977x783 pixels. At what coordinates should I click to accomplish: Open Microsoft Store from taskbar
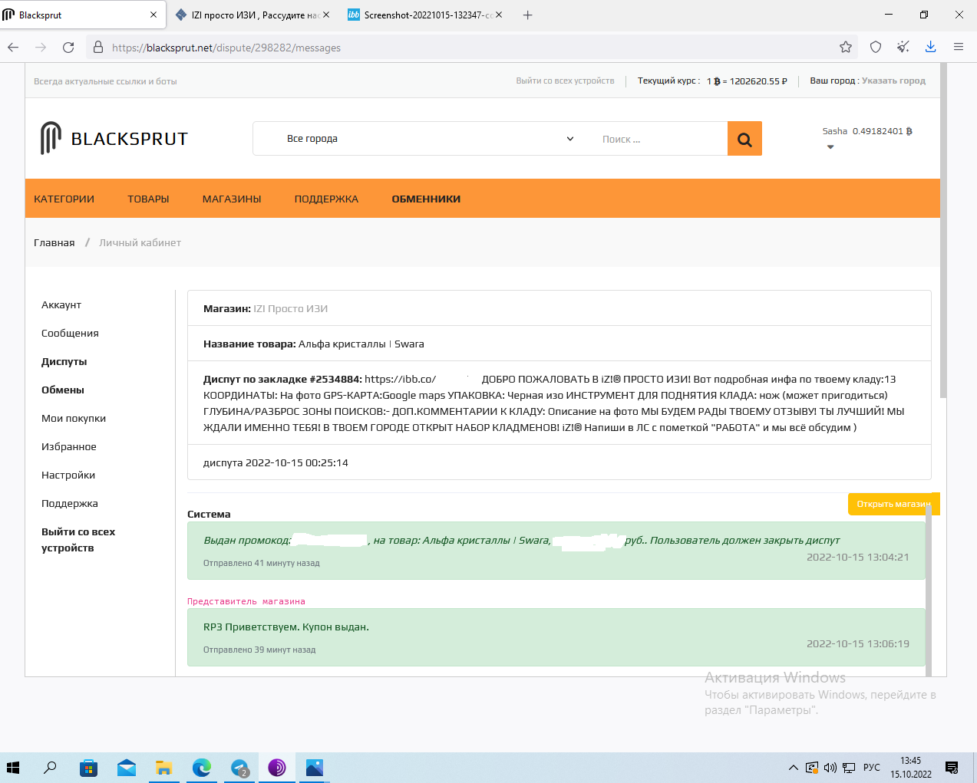pos(89,768)
